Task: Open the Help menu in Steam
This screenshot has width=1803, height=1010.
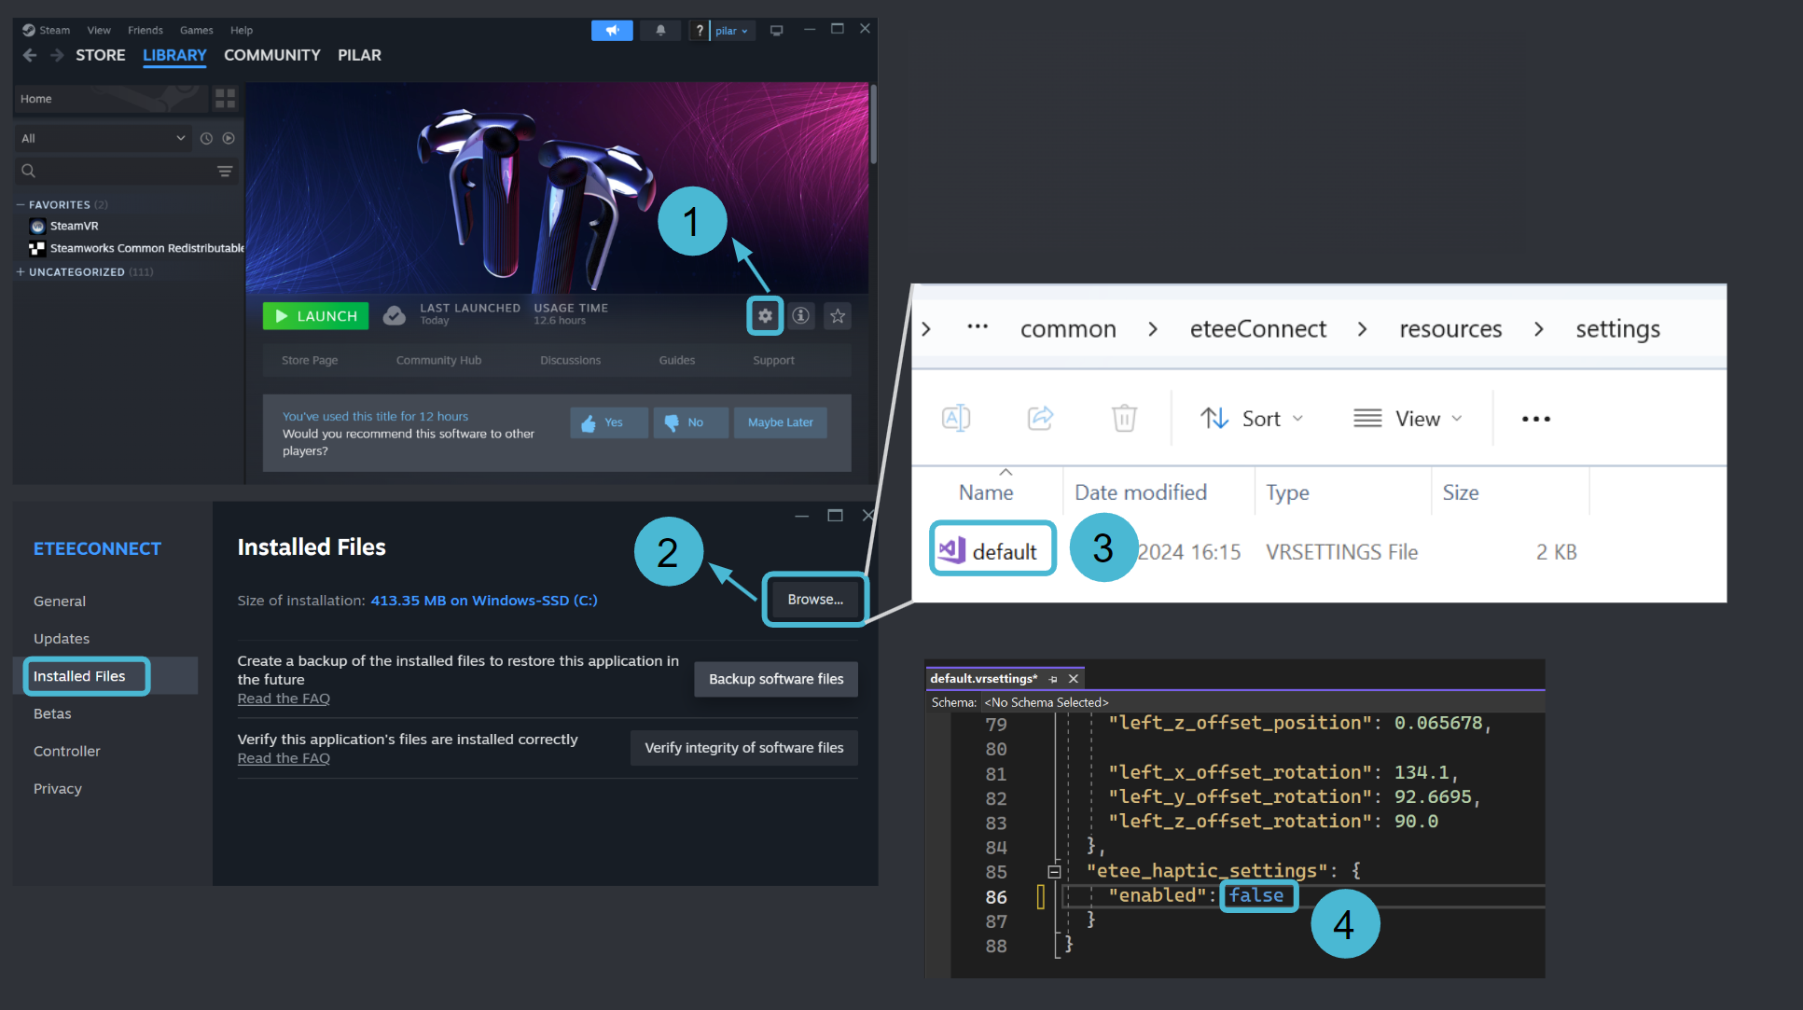Action: pyautogui.click(x=242, y=30)
